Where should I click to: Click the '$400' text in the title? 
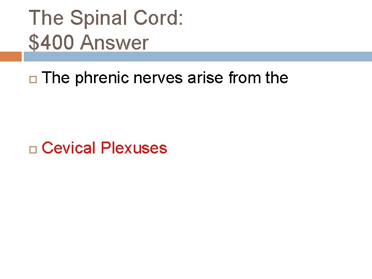(53, 43)
